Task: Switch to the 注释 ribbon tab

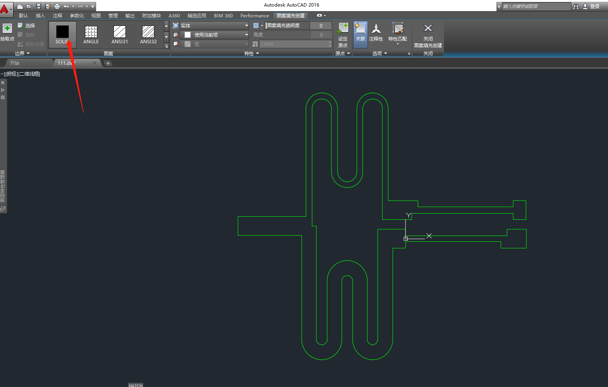Action: (x=58, y=16)
